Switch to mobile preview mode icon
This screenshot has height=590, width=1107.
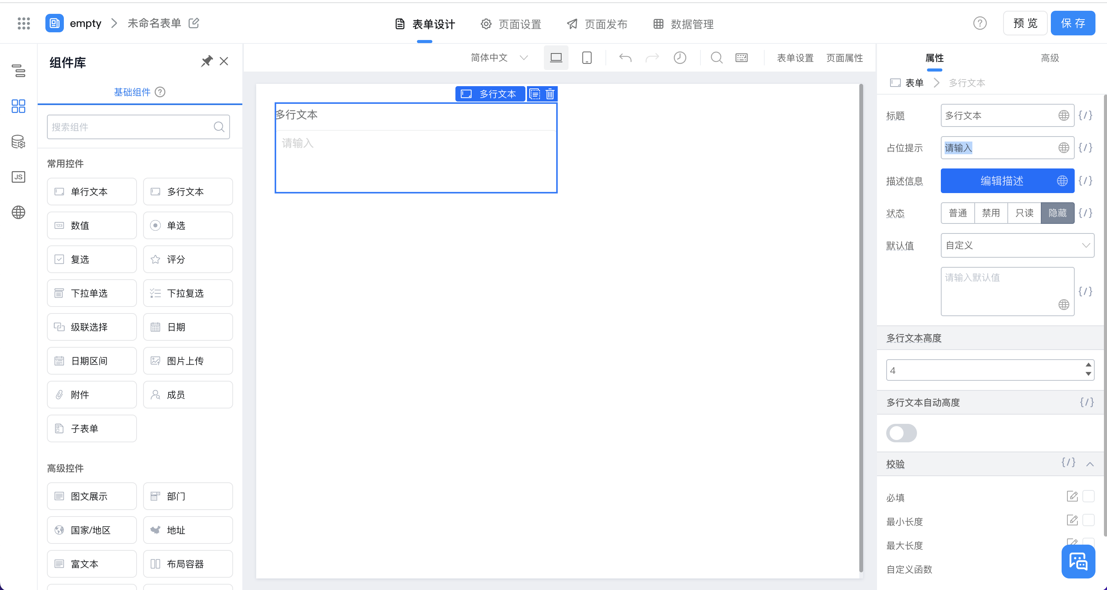587,58
